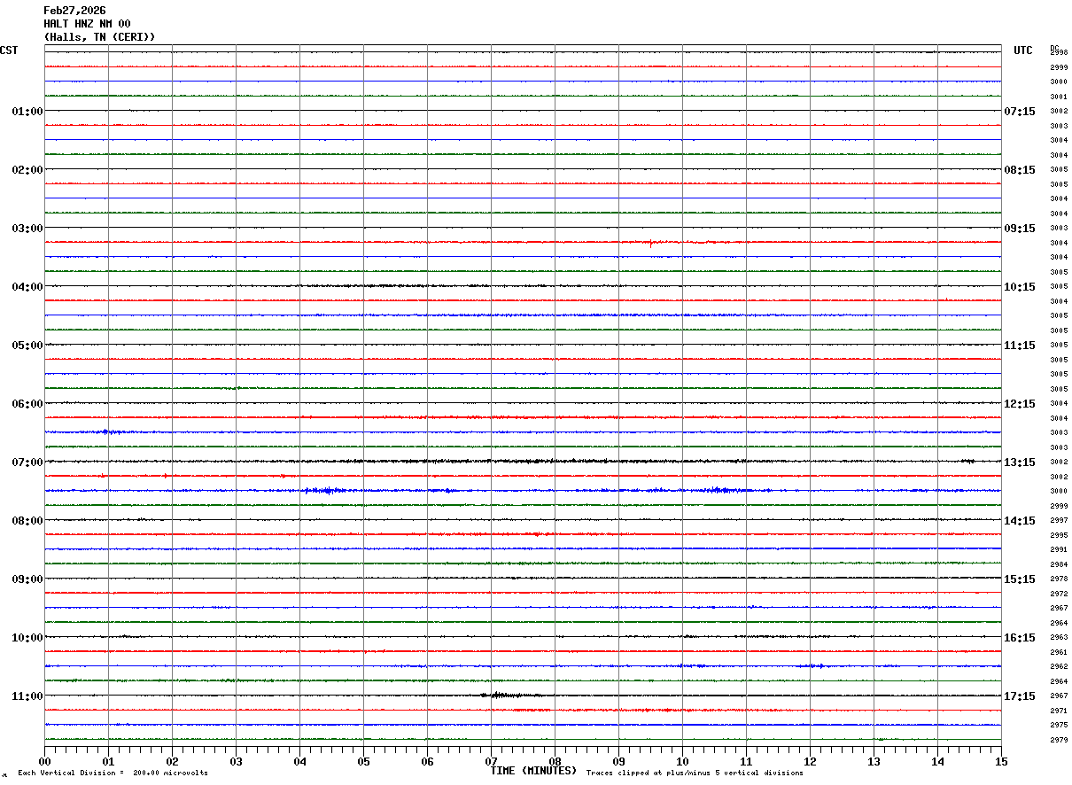Click the DC offset value 2978
Screen dimensions: 1072x785
pyautogui.click(x=1059, y=579)
